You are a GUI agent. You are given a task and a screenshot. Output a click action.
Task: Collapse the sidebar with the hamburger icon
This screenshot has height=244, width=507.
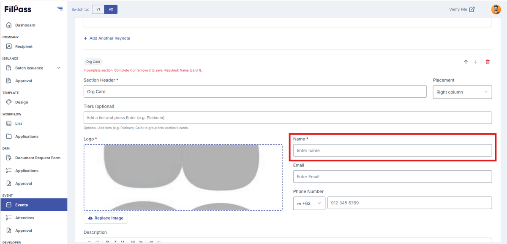click(60, 8)
